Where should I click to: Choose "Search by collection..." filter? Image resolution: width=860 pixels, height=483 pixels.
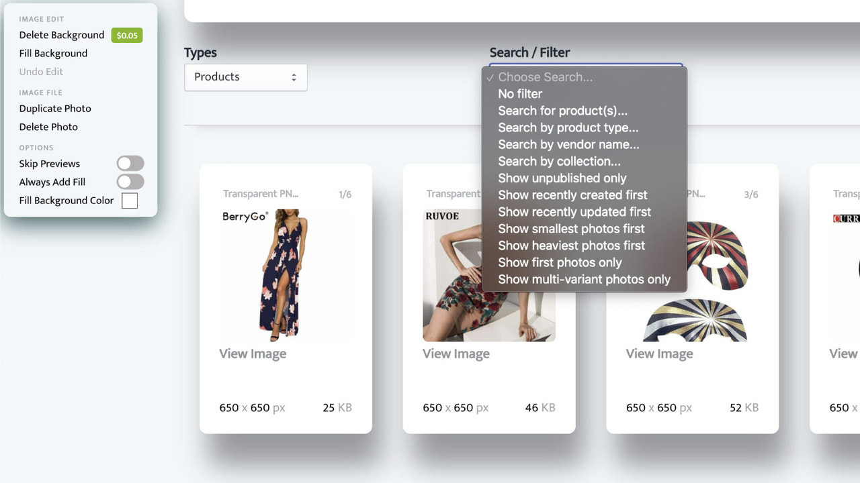560,161
